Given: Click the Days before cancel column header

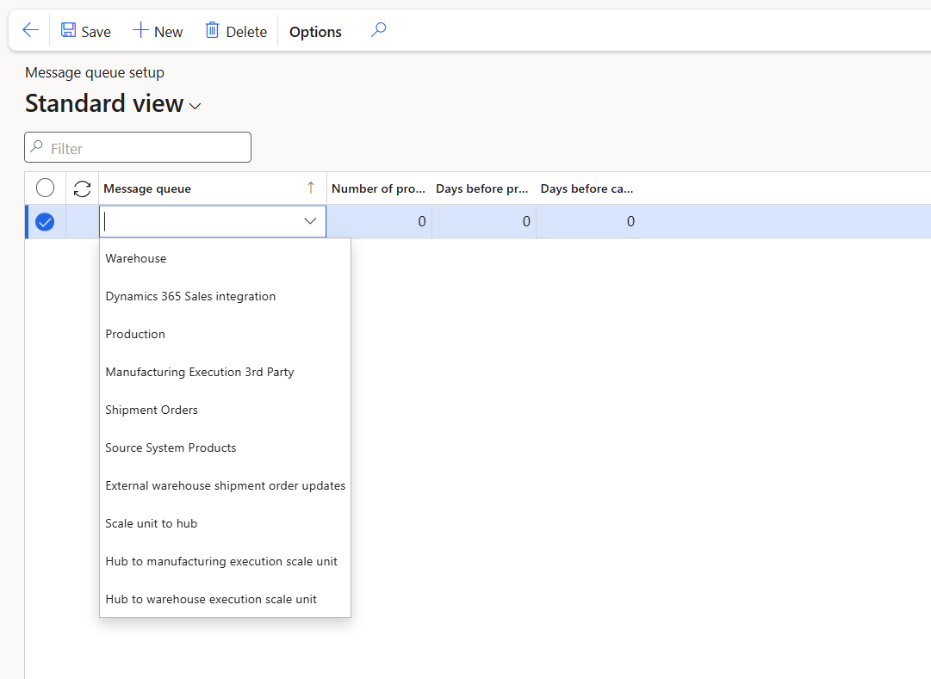Looking at the screenshot, I should click(587, 188).
